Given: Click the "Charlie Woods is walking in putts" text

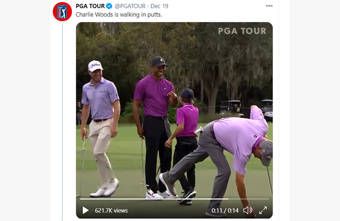Looking at the screenshot, I should click(x=119, y=15).
